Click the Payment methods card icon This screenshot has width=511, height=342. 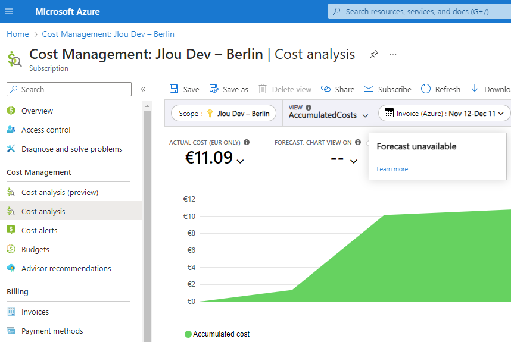[11, 331]
